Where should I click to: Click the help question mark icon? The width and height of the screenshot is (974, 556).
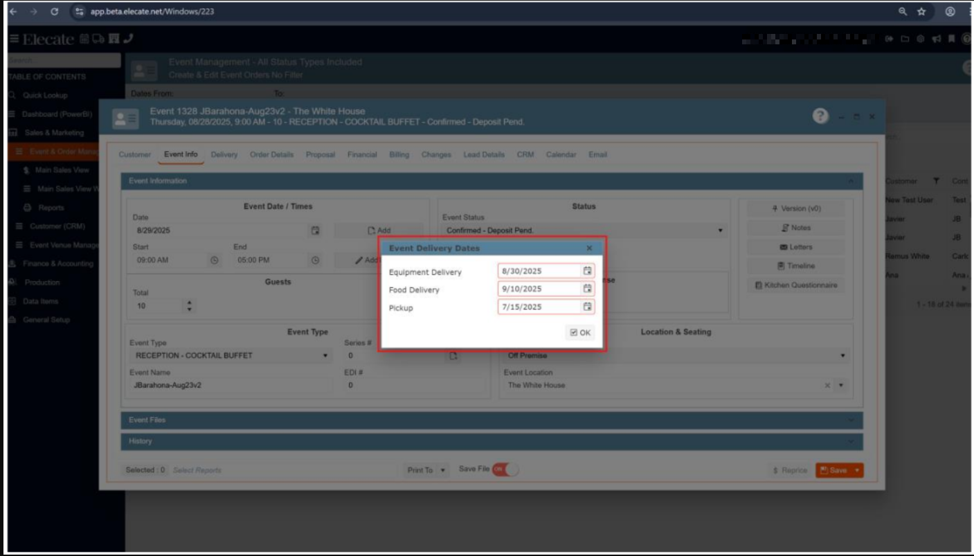tap(822, 117)
